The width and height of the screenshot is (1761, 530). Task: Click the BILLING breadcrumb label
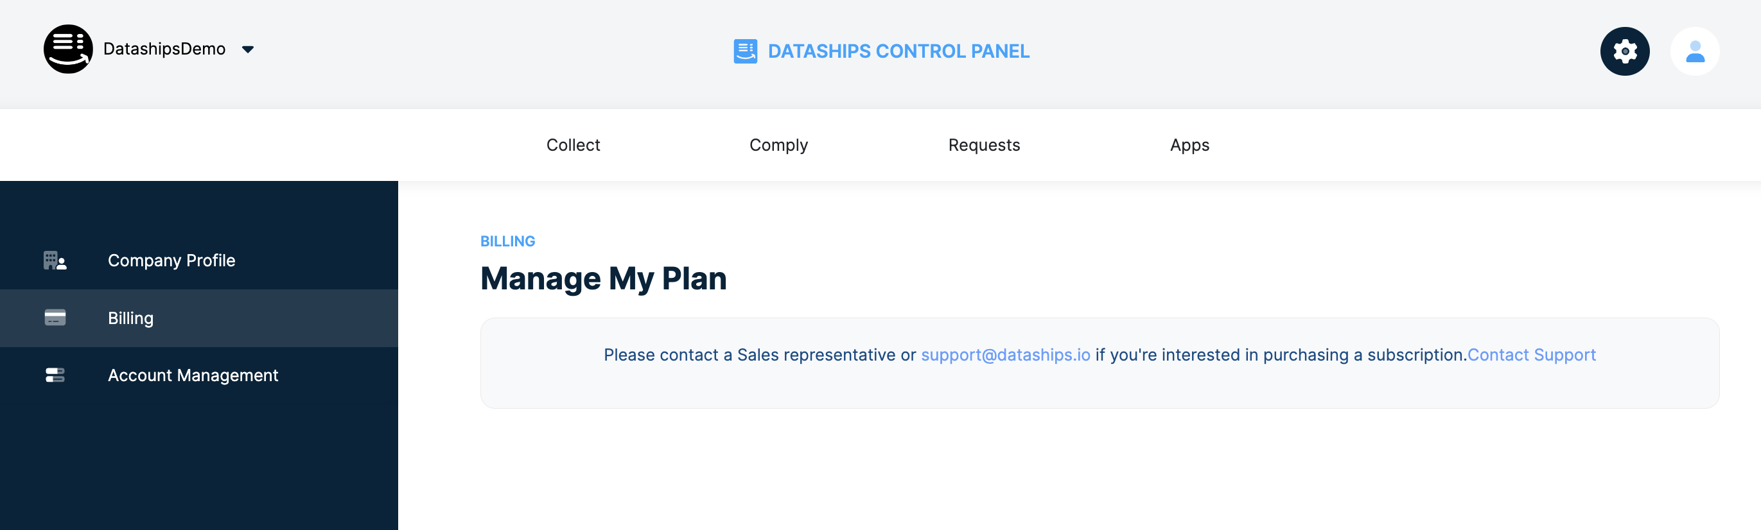pyautogui.click(x=507, y=242)
